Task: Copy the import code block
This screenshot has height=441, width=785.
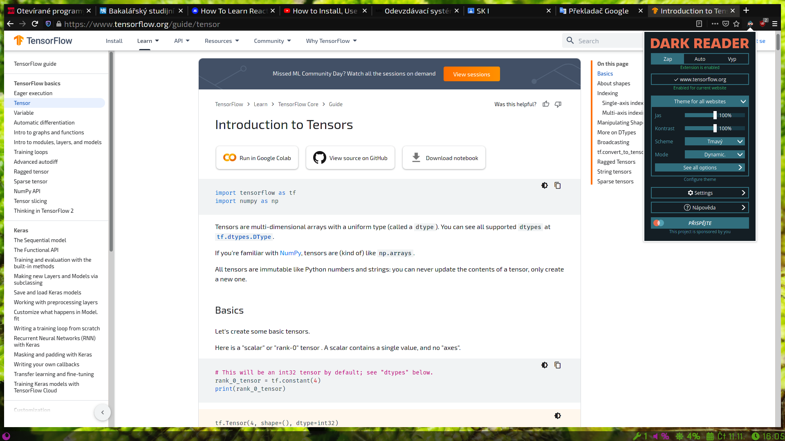Action: [x=558, y=185]
